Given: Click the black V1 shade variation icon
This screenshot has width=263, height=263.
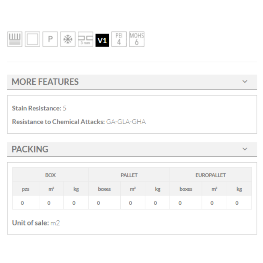Looking at the screenshot, I should pyautogui.click(x=102, y=40).
